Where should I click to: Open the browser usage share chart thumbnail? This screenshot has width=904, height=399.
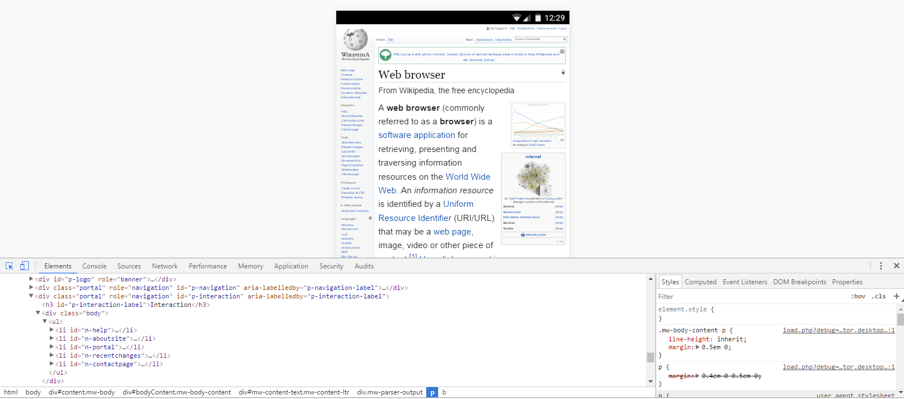click(x=538, y=120)
